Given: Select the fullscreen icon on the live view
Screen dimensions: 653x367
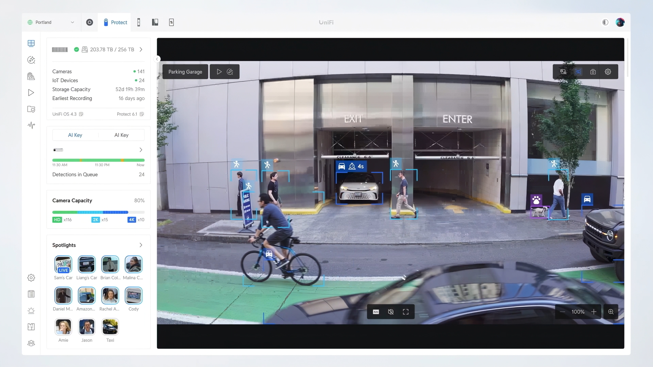Looking at the screenshot, I should pyautogui.click(x=406, y=312).
